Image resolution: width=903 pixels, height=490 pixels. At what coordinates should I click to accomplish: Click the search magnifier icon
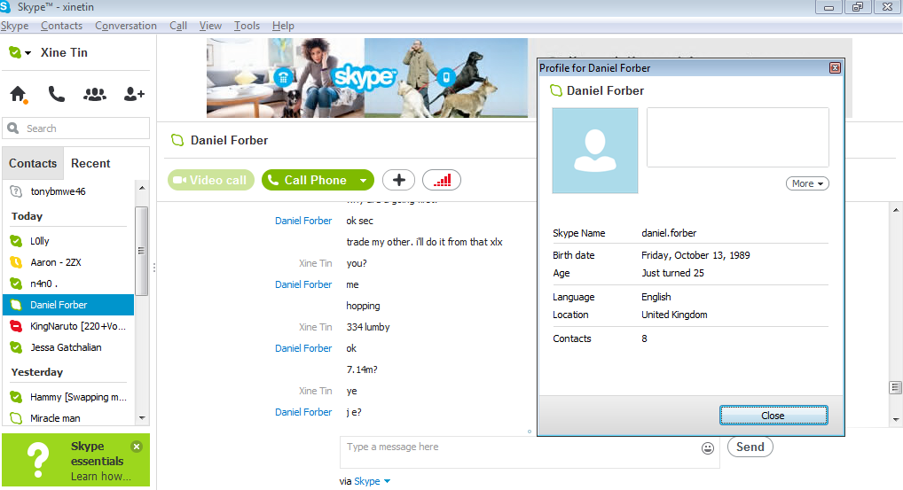13,128
